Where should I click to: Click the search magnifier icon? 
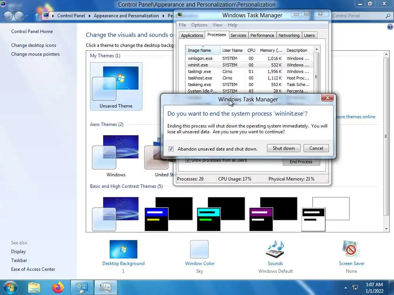pyautogui.click(x=388, y=15)
